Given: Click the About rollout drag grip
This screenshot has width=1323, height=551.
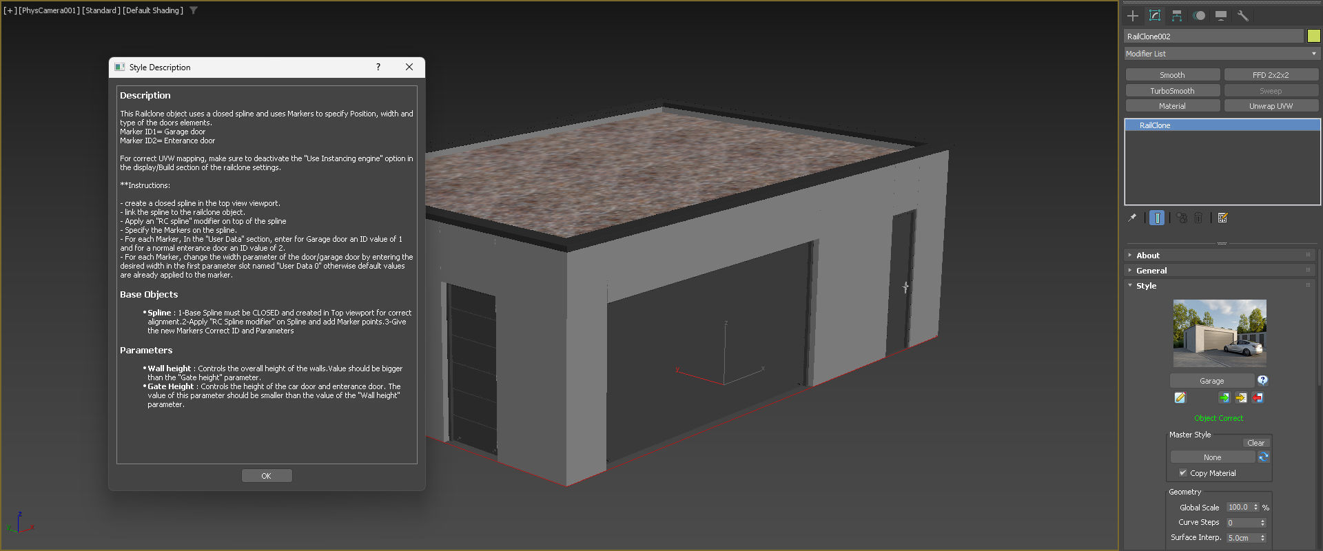Looking at the screenshot, I should pyautogui.click(x=1308, y=255).
